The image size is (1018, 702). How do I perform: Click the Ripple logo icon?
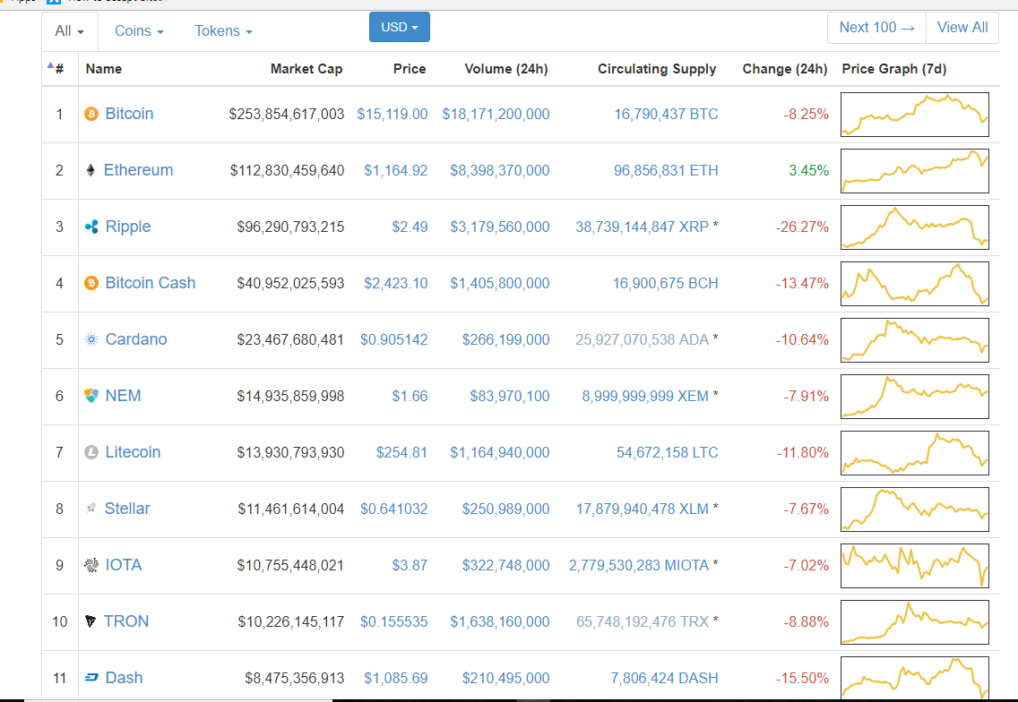91,227
